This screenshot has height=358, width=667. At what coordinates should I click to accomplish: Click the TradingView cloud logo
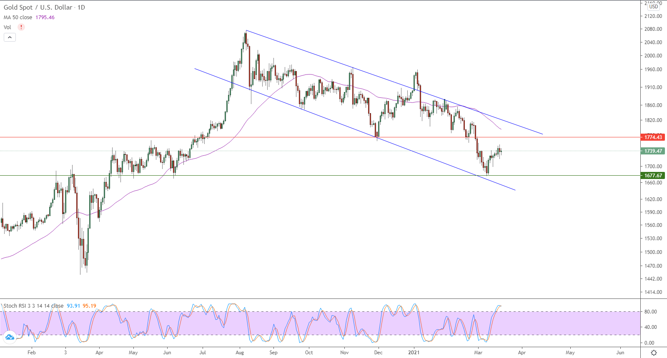[9, 337]
